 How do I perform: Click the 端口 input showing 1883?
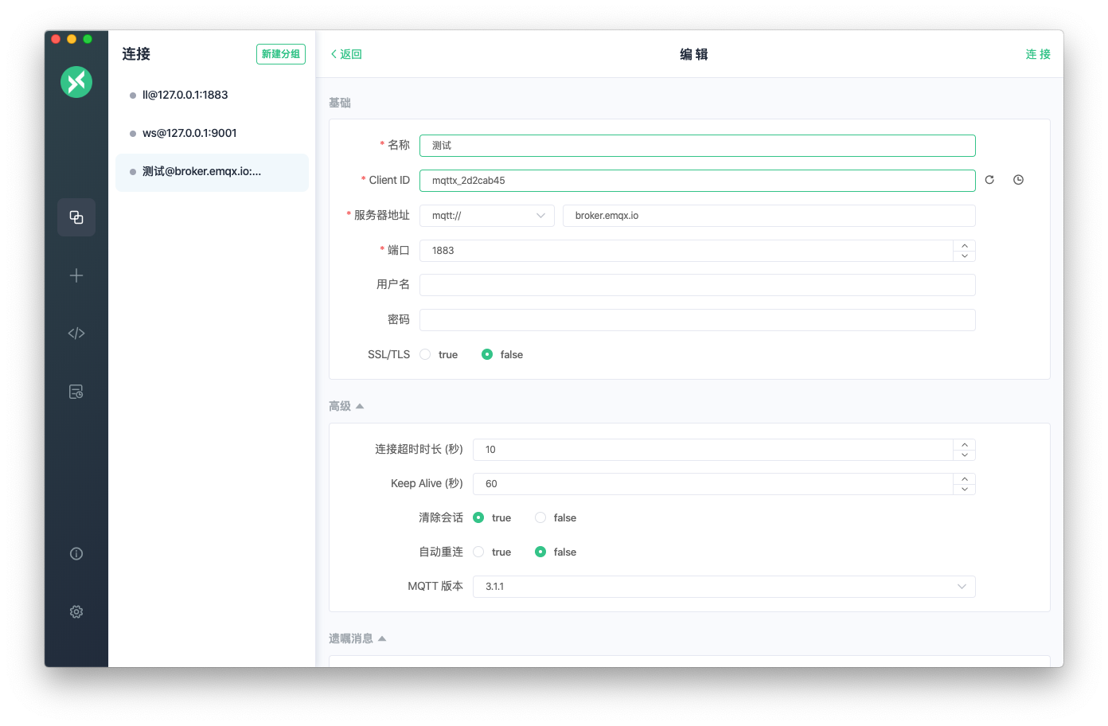686,251
